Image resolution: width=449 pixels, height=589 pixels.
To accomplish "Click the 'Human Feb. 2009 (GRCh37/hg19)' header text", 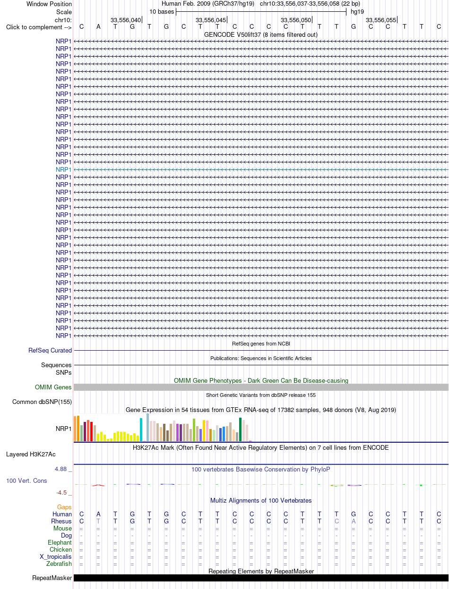I will click(208, 3).
